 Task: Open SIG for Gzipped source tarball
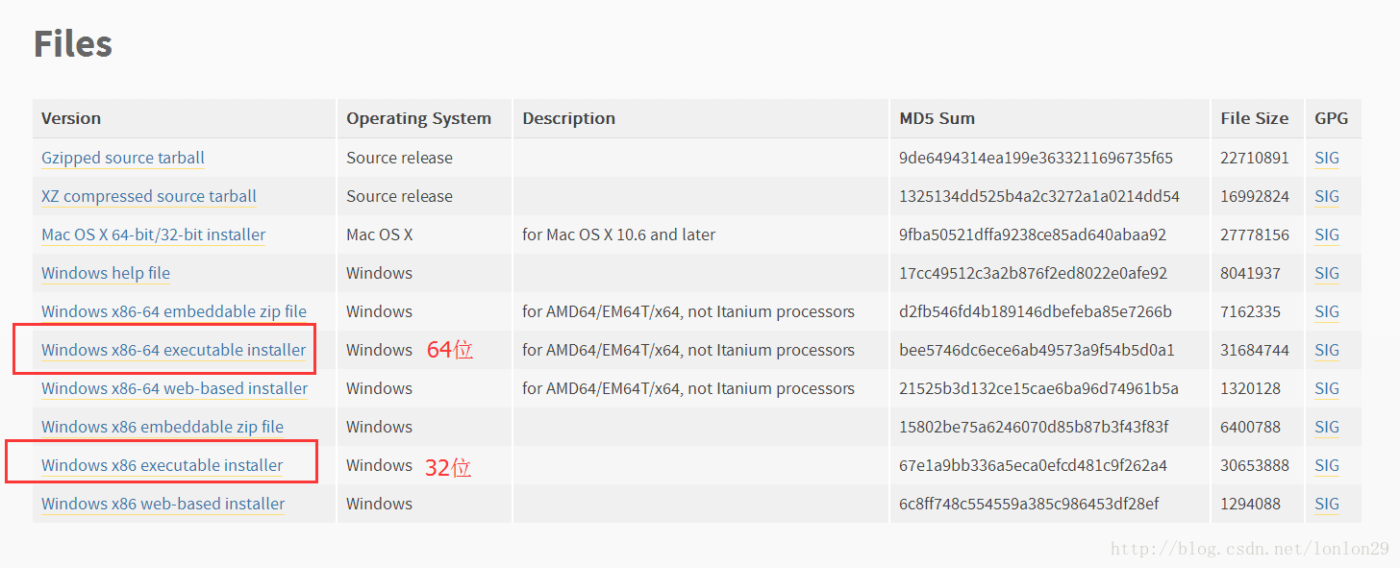(1327, 158)
